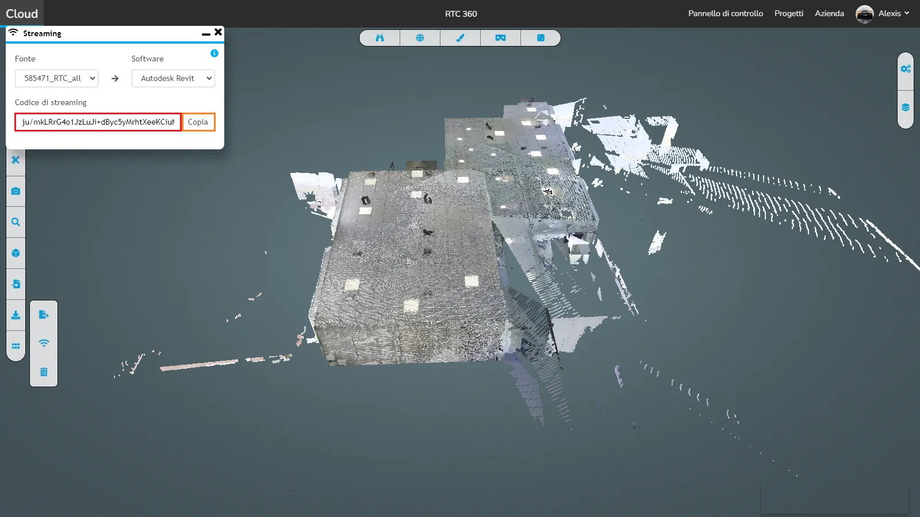The image size is (920, 517).
Task: Click the Cloud logo
Action: coord(22,14)
